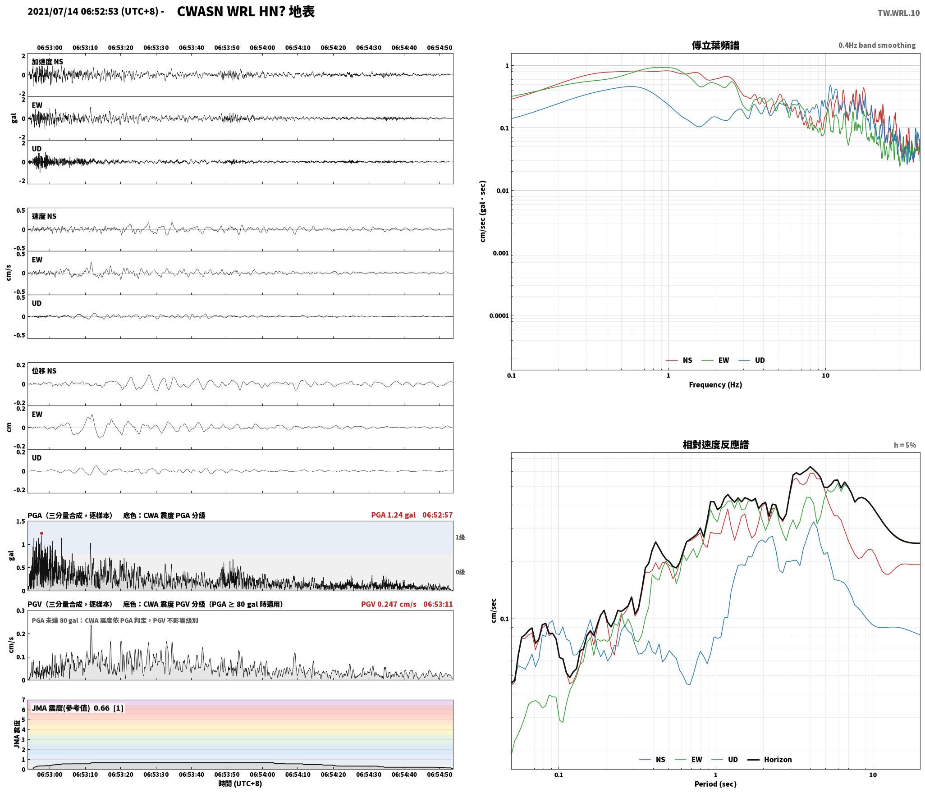Click the 加速度 NS waveform panel label

pyautogui.click(x=47, y=62)
